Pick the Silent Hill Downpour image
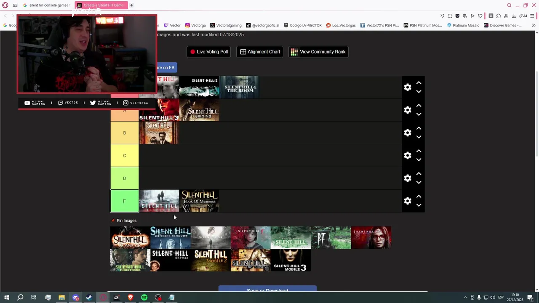Screen dimensions: 539x303 [x=130, y=237]
